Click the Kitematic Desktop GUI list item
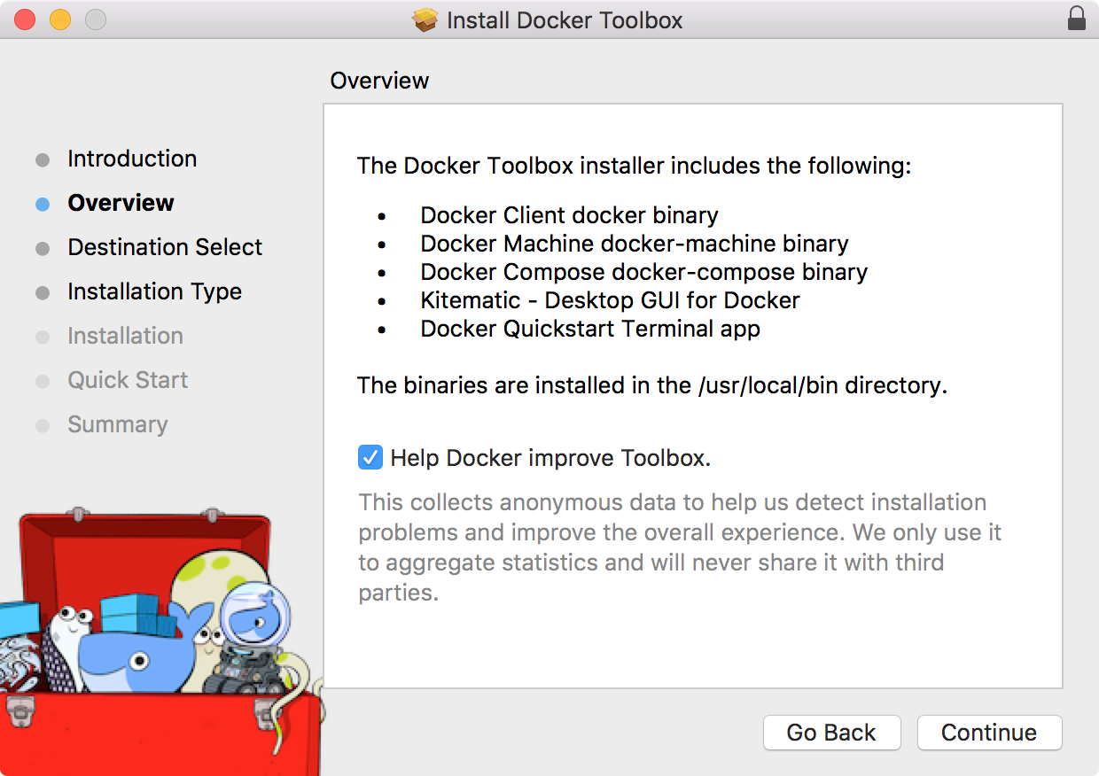Viewport: 1099px width, 776px height. (x=610, y=300)
